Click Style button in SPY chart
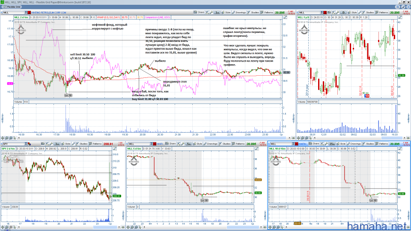 pyautogui.click(x=66, y=144)
